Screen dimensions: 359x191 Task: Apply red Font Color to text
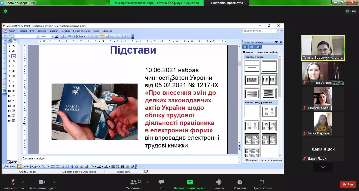tap(105, 166)
